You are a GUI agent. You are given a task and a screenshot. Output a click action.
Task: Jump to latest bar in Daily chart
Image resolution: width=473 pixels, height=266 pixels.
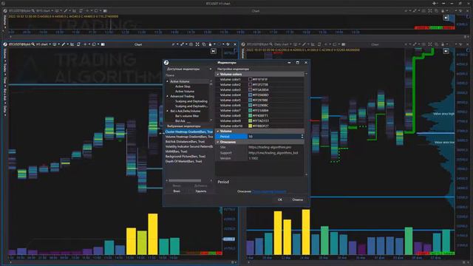446,51
